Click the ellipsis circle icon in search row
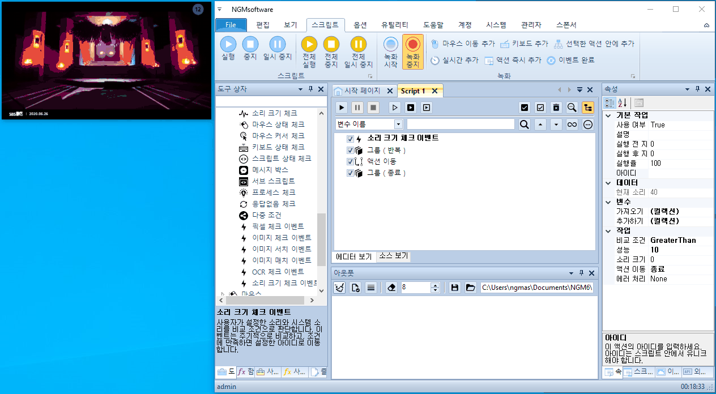This screenshot has width=716, height=394. [588, 125]
